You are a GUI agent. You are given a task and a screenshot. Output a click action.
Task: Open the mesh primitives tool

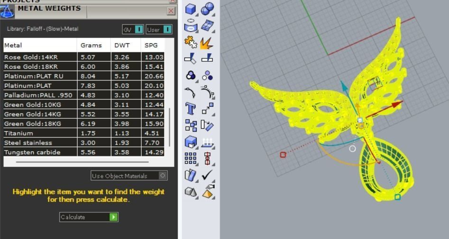(x=191, y=191)
